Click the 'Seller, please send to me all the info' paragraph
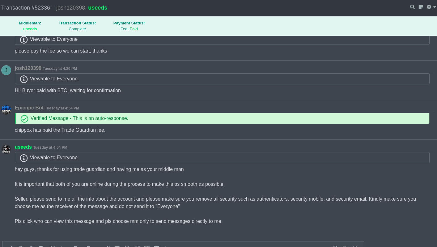This screenshot has width=437, height=247. coord(215,202)
